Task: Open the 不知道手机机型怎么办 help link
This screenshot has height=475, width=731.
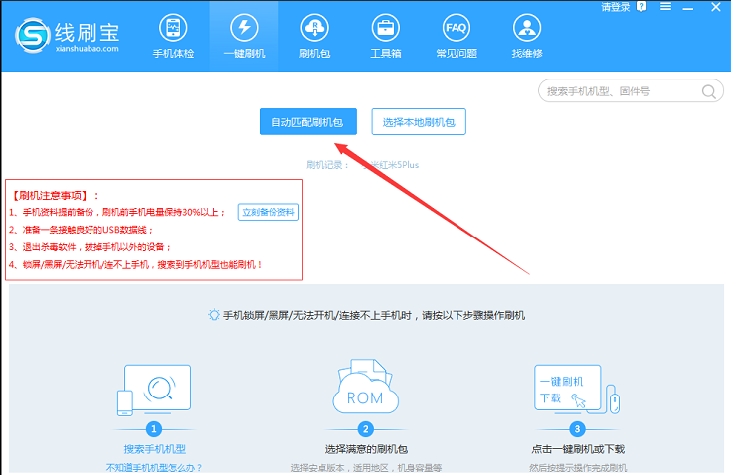Action: click(154, 467)
